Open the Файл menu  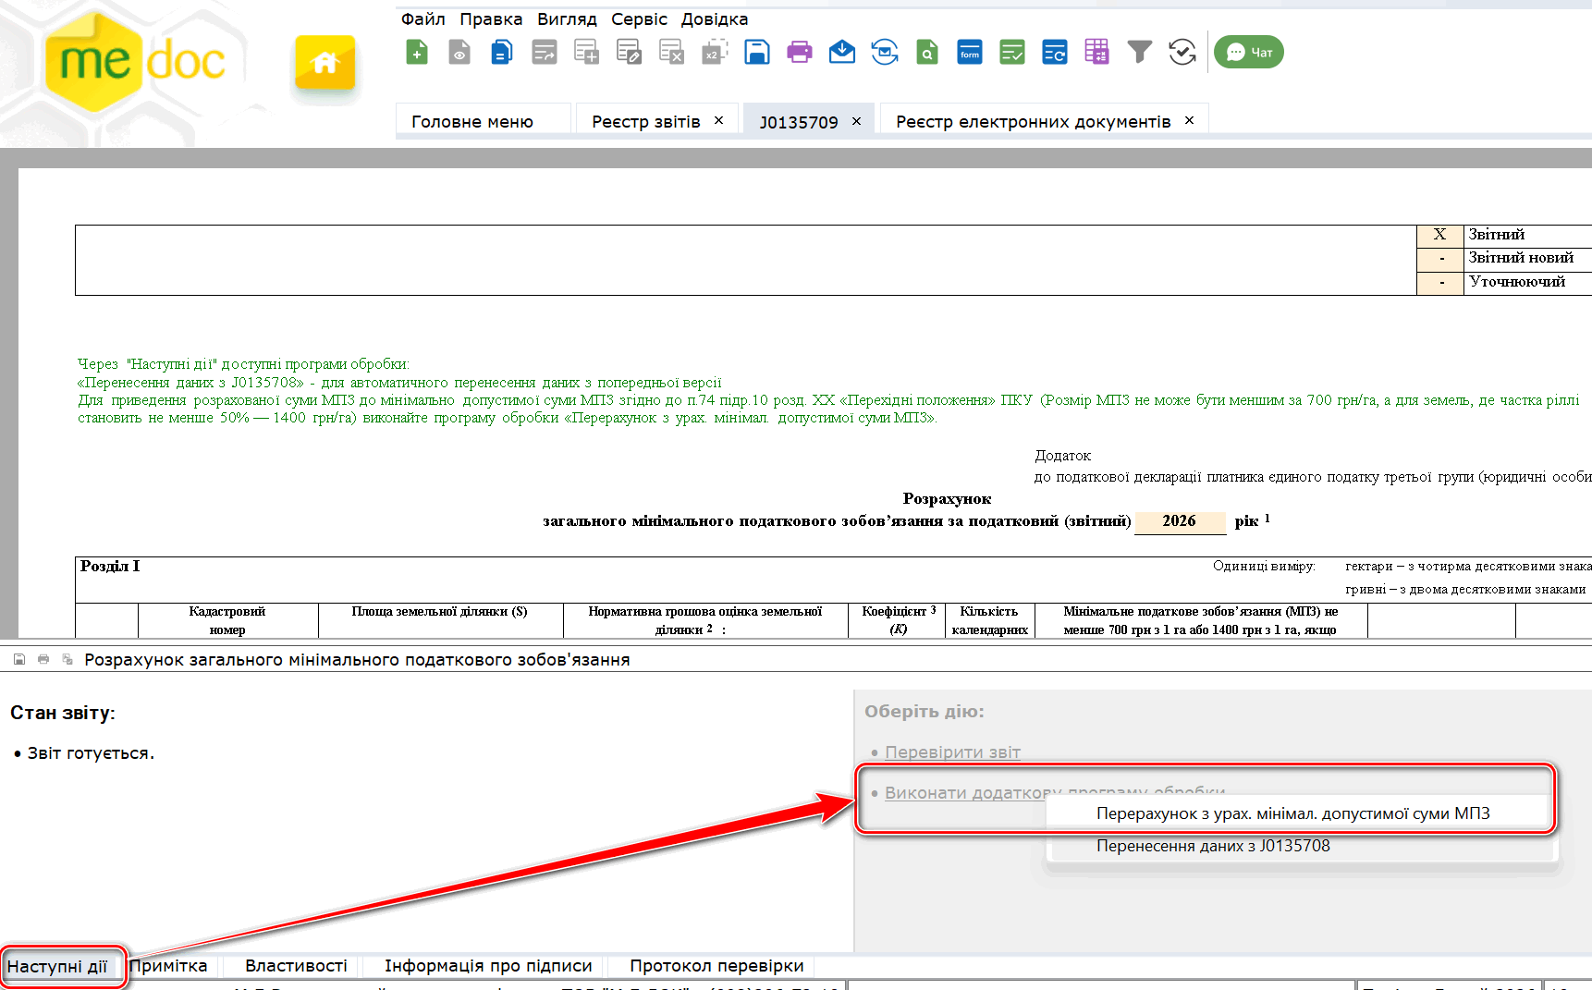[422, 19]
